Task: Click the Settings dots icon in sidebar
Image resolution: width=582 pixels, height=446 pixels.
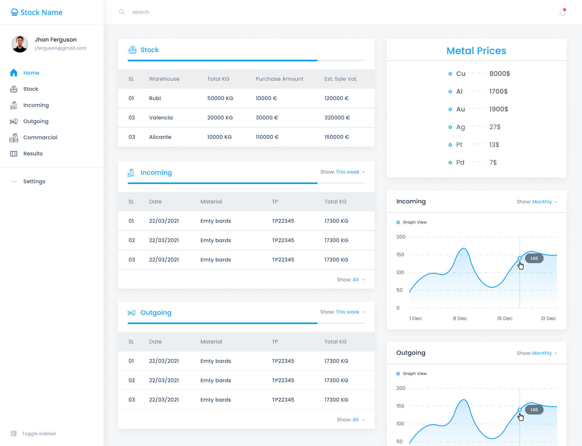Action: (x=14, y=182)
